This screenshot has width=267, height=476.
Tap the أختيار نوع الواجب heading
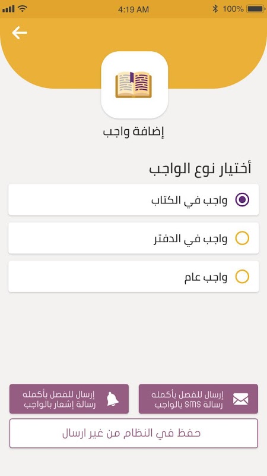tap(200, 169)
